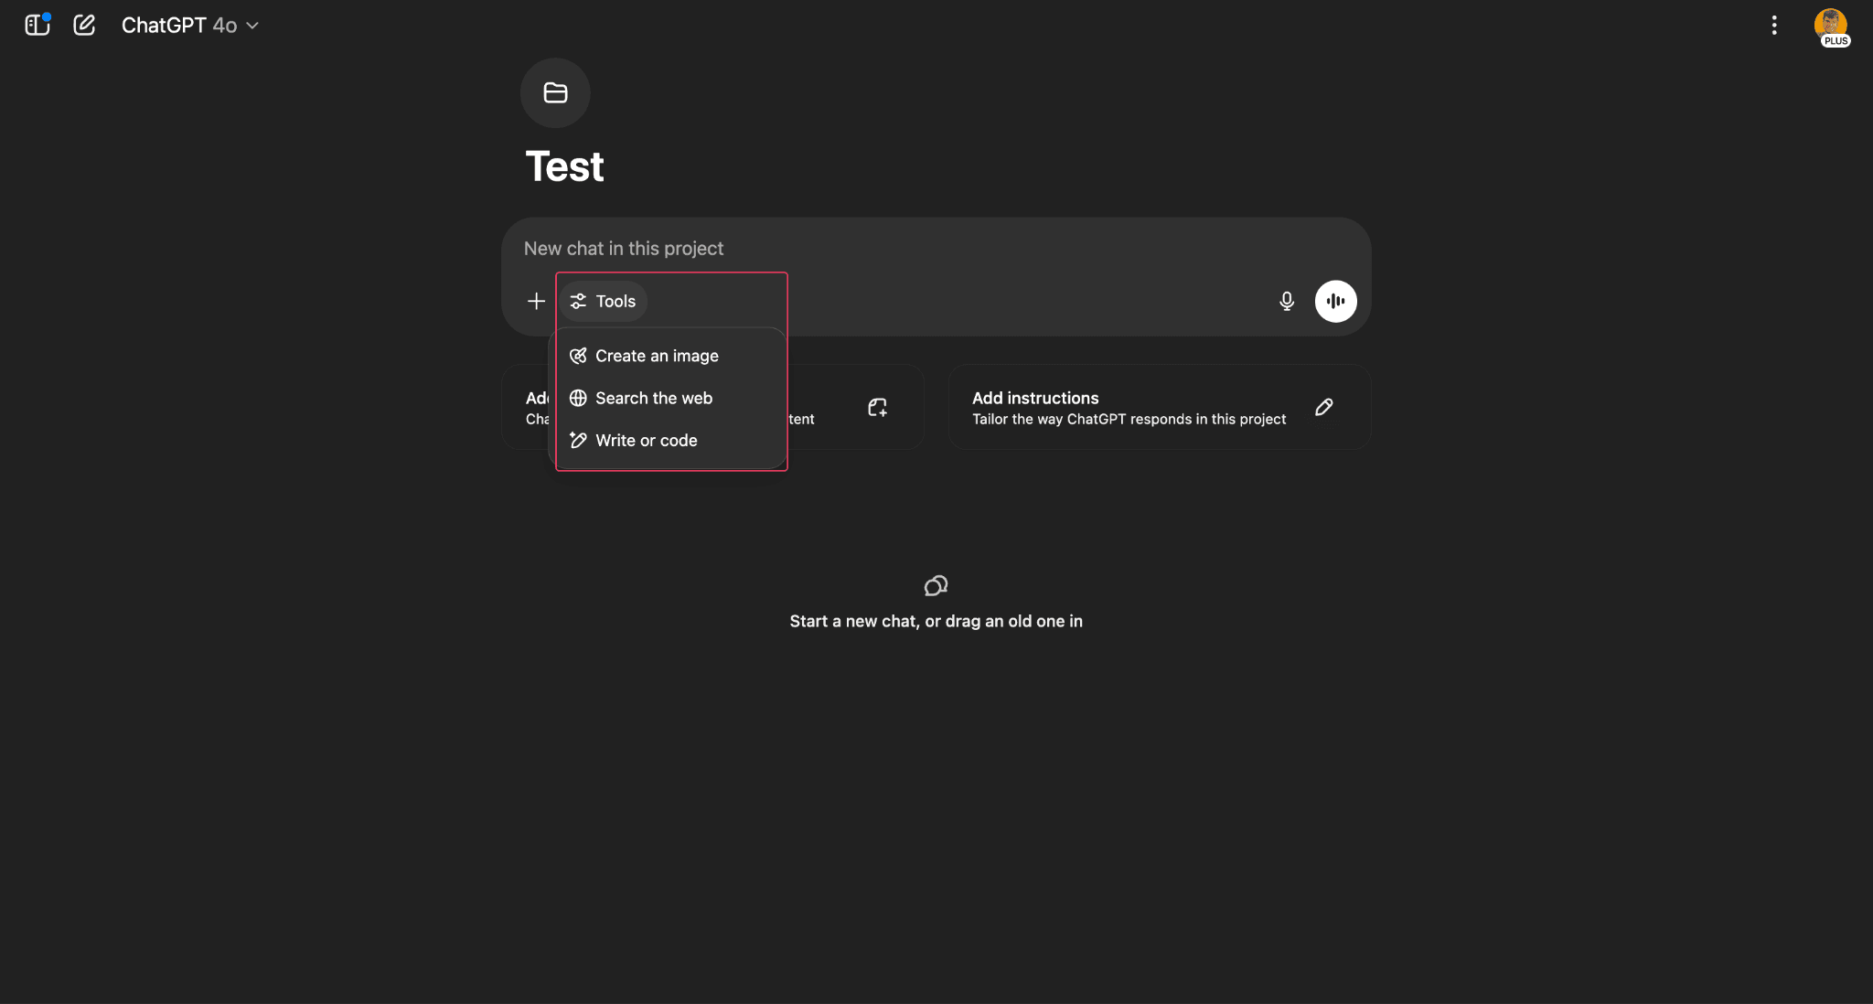The image size is (1873, 1004).
Task: Open the sidebar toggle icon
Action: 37,25
